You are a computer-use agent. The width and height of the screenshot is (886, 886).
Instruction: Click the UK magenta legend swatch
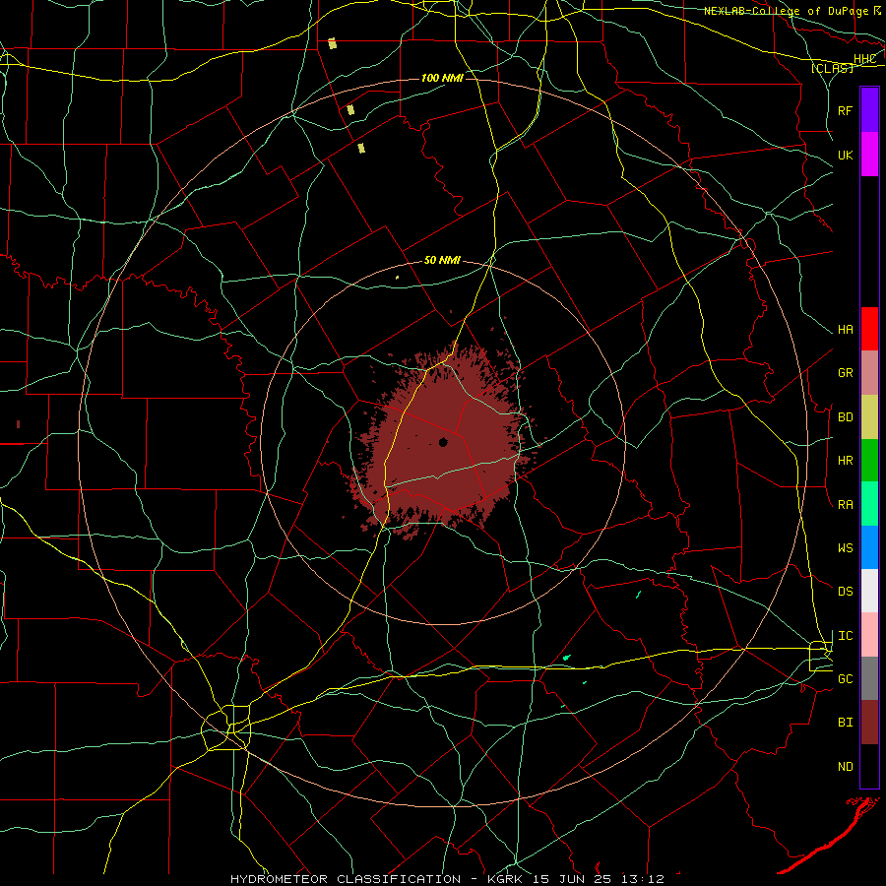pos(869,155)
